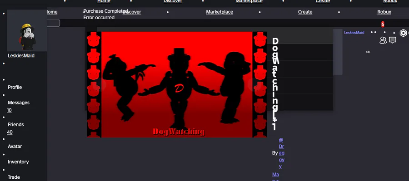Open Messages in the sidebar
The height and width of the screenshot is (181, 409).
click(x=19, y=103)
